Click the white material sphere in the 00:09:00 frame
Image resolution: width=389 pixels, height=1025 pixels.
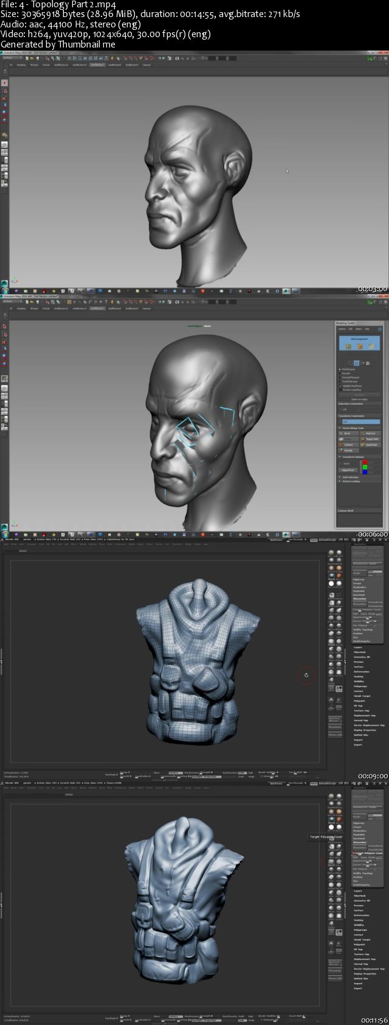pyautogui.click(x=331, y=583)
